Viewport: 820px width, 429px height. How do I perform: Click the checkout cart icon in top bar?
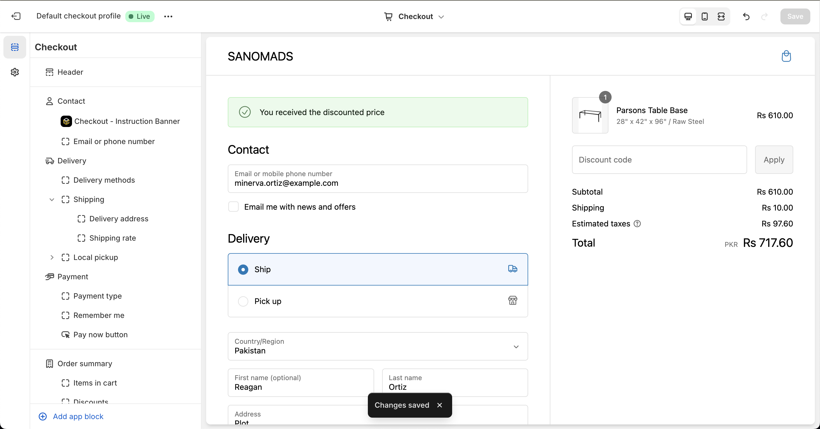pyautogui.click(x=388, y=16)
